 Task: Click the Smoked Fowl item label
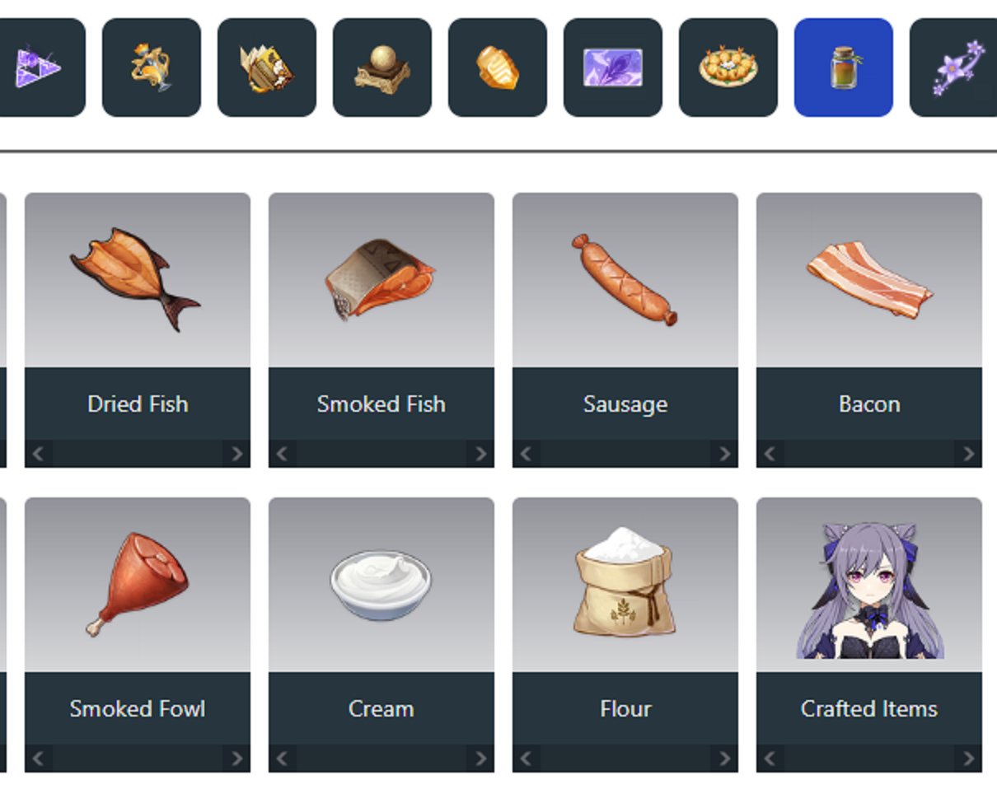[x=138, y=709]
